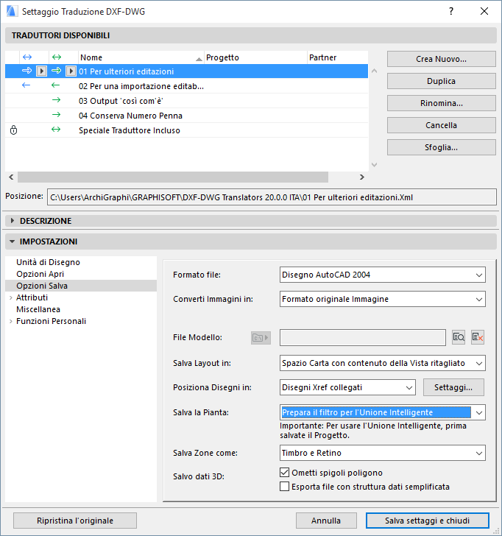Click Partner column header

(x=338, y=57)
